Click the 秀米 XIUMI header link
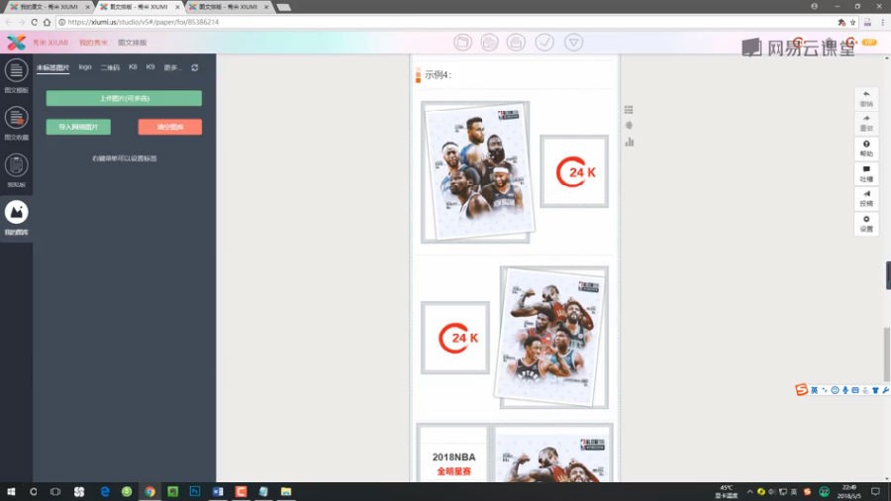The image size is (891, 501). (x=50, y=43)
